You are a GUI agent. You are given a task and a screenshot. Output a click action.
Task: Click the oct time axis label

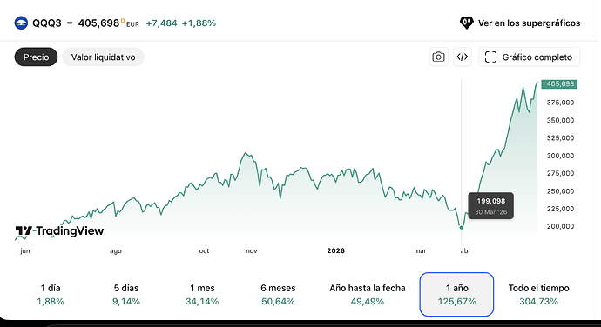[205, 250]
